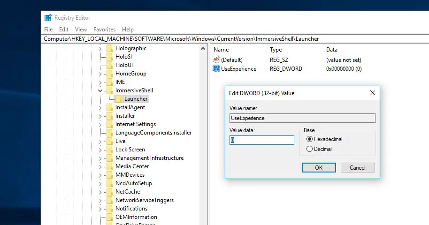Click the Launcher folder icon
Image resolution: width=429 pixels, height=225 pixels.
[118, 99]
